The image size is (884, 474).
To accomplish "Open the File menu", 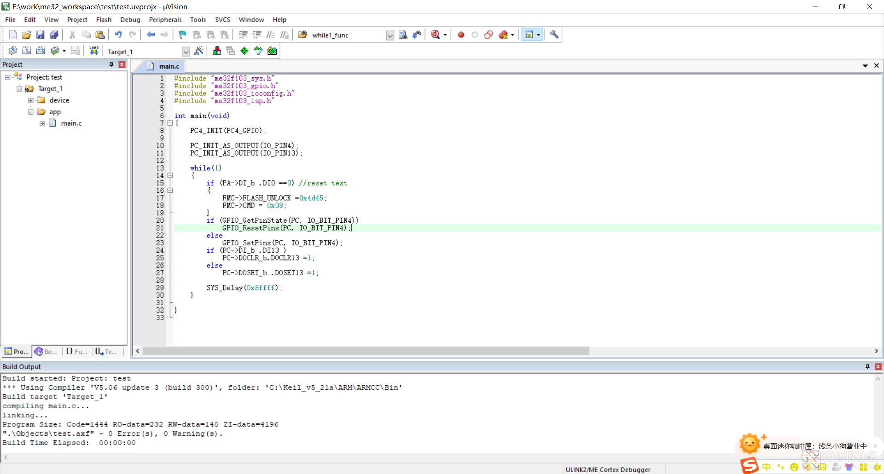I will (x=10, y=20).
